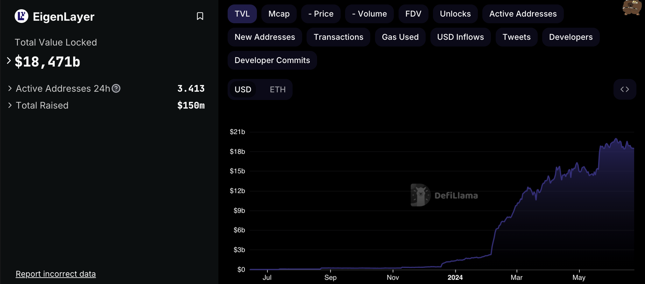645x284 pixels.
Task: Show USD Inflows on the chart
Action: pos(460,37)
